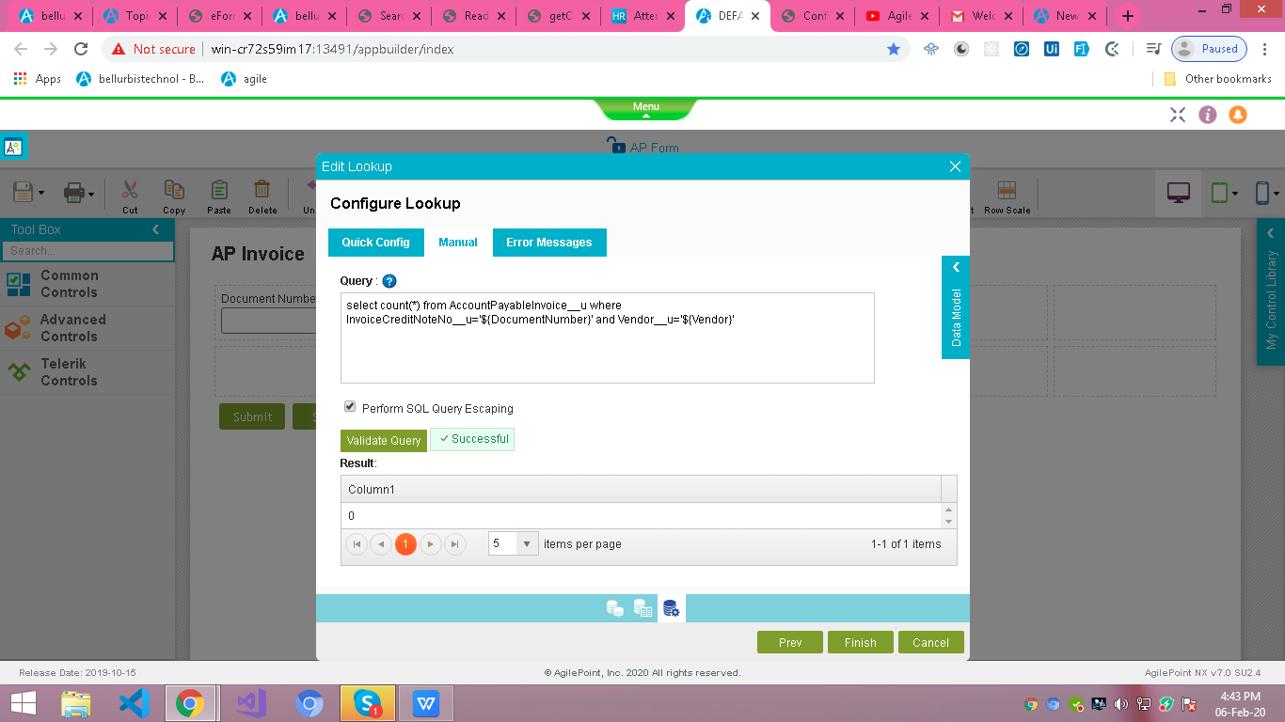Viewport: 1285px width, 722px height.
Task: Click page 1 in the result pager
Action: (x=405, y=544)
